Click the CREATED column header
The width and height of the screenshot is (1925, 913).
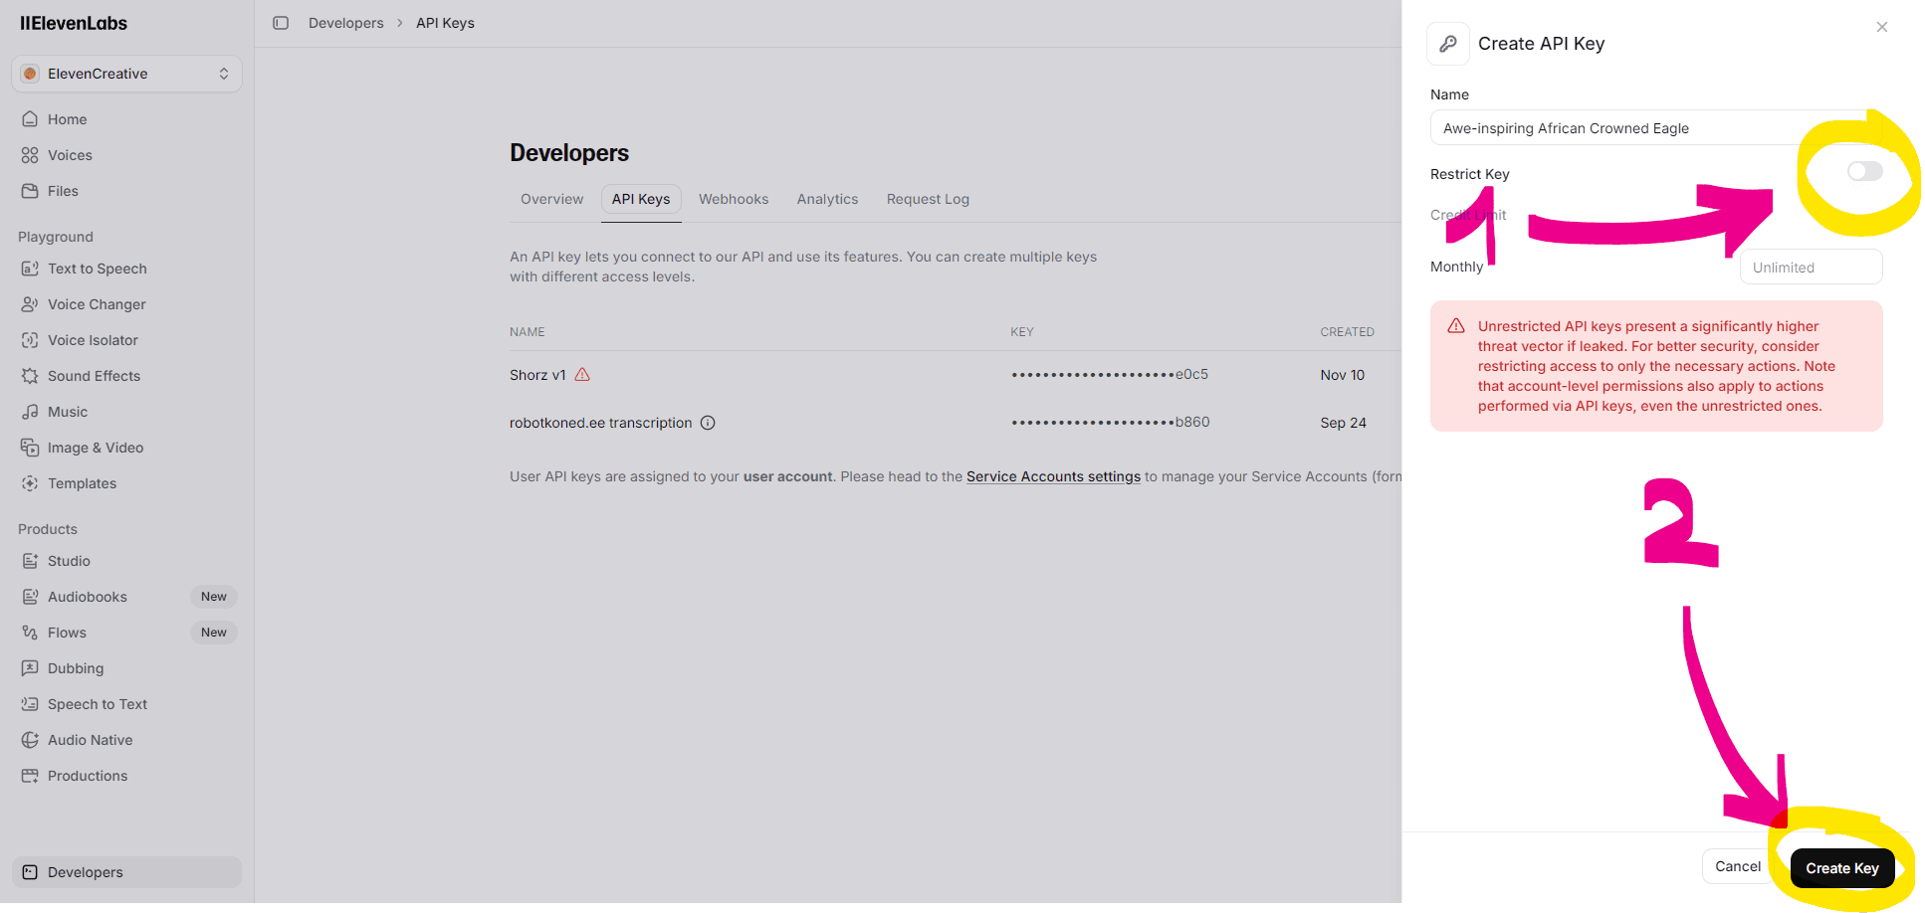pyautogui.click(x=1348, y=332)
